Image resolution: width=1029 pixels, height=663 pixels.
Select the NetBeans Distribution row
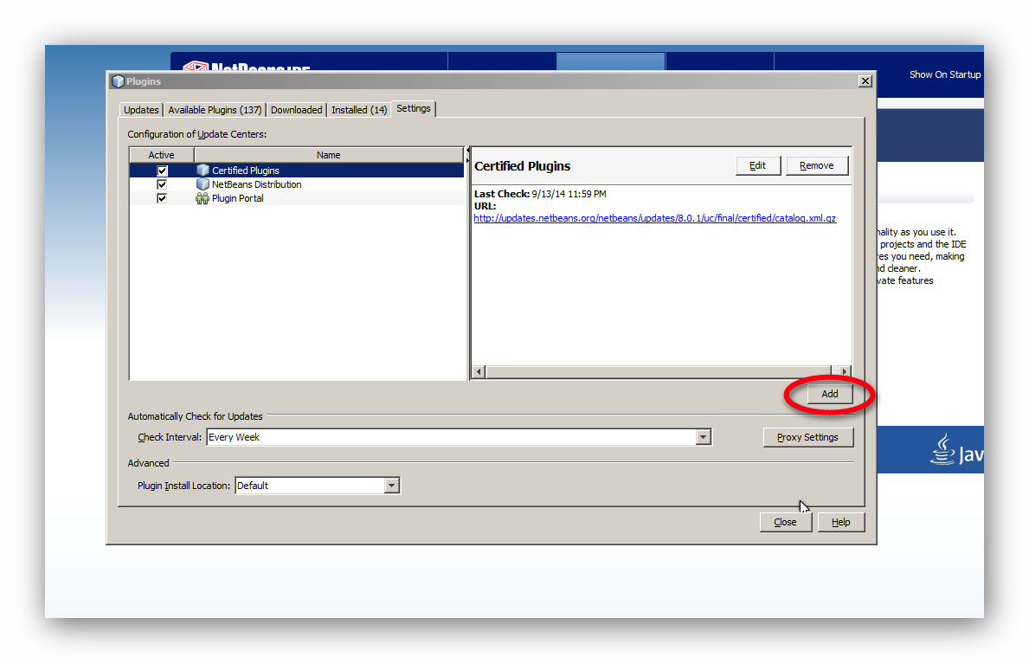(297, 184)
